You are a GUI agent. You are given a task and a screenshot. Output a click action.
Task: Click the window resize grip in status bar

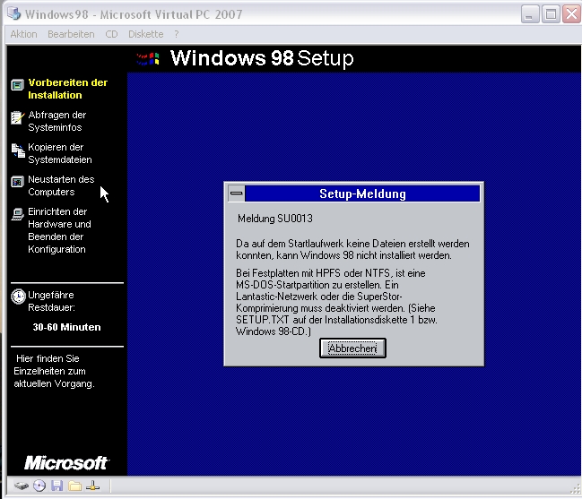[x=576, y=489]
